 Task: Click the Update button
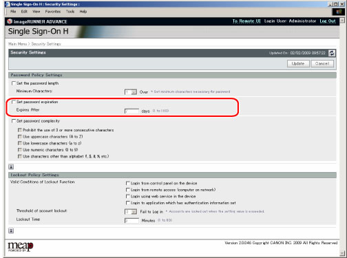[x=298, y=63]
